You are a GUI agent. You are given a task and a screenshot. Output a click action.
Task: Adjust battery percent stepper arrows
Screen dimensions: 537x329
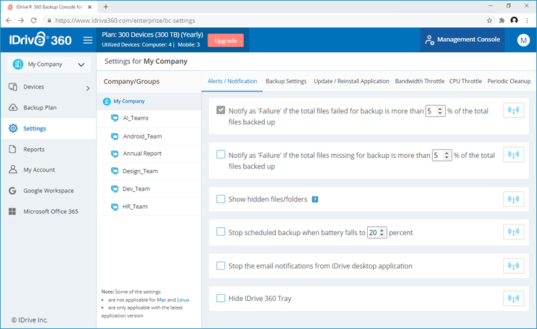(x=382, y=233)
